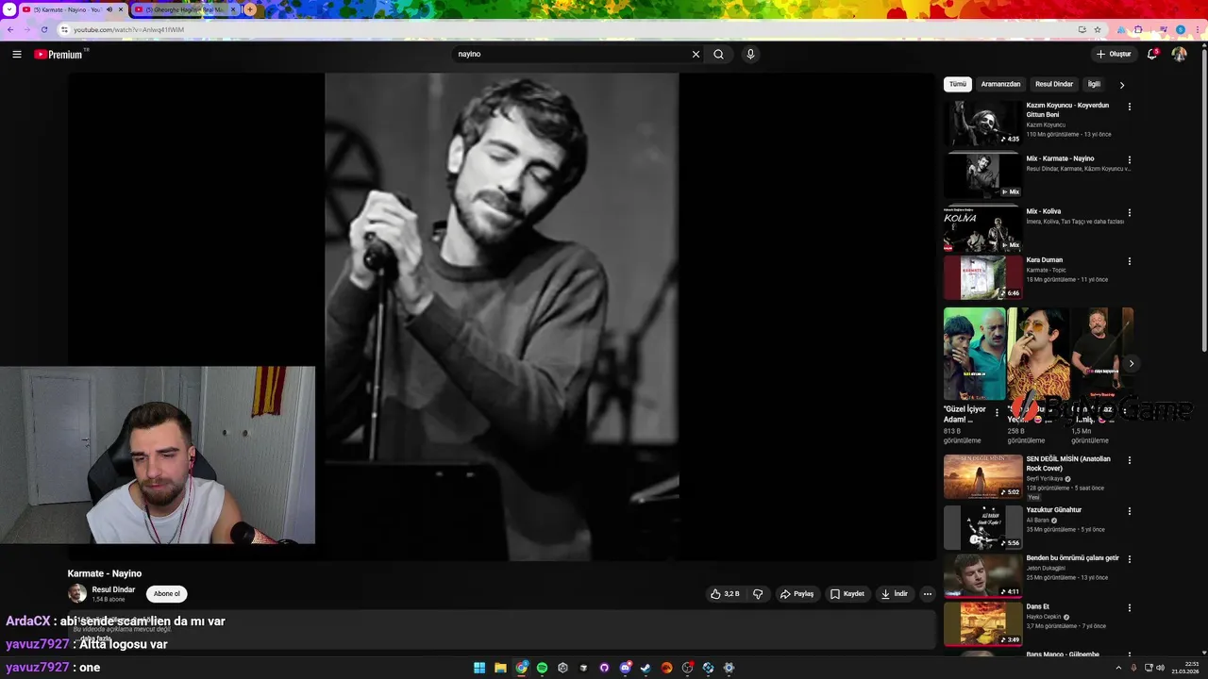
Task: Subscribe with the Abone ol button
Action: tap(166, 594)
